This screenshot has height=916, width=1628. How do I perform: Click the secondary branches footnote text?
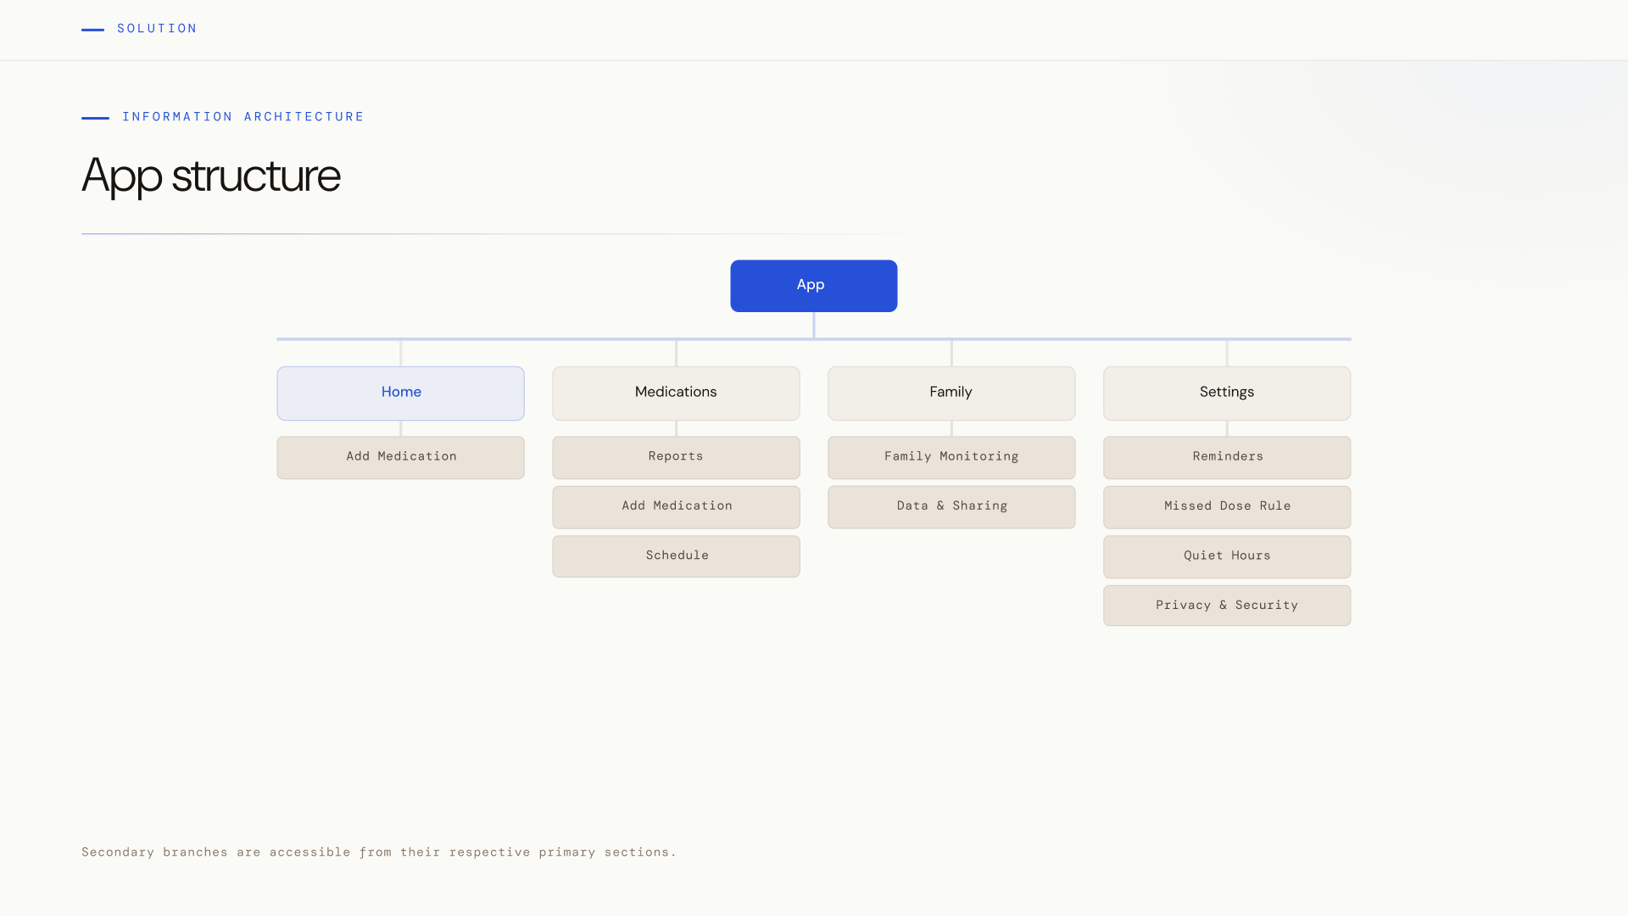pyautogui.click(x=378, y=852)
